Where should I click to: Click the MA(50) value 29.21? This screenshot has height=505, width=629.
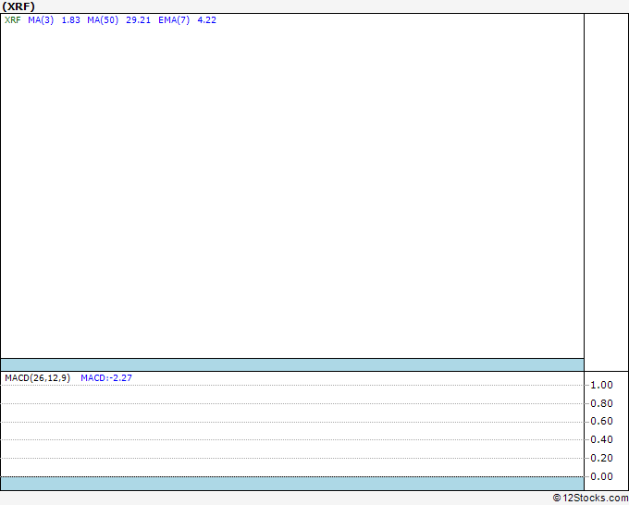click(138, 20)
